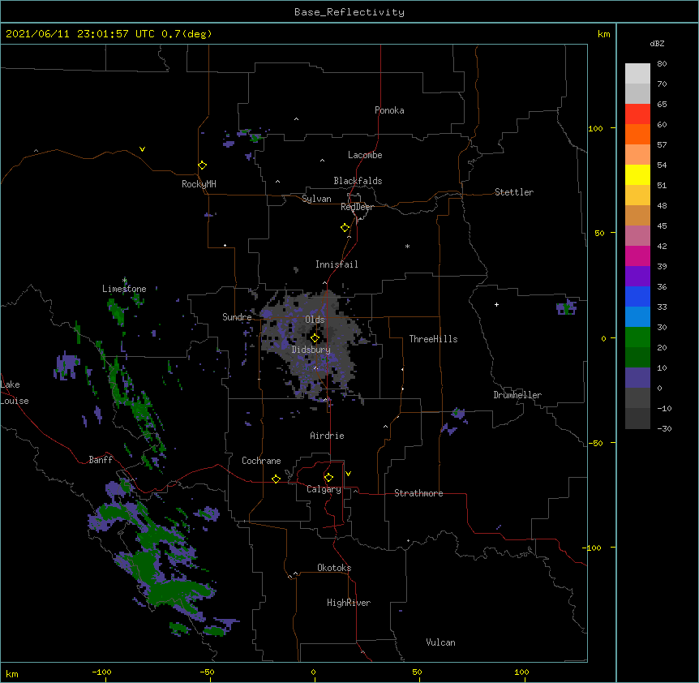Click the Cochrane label

point(261,461)
